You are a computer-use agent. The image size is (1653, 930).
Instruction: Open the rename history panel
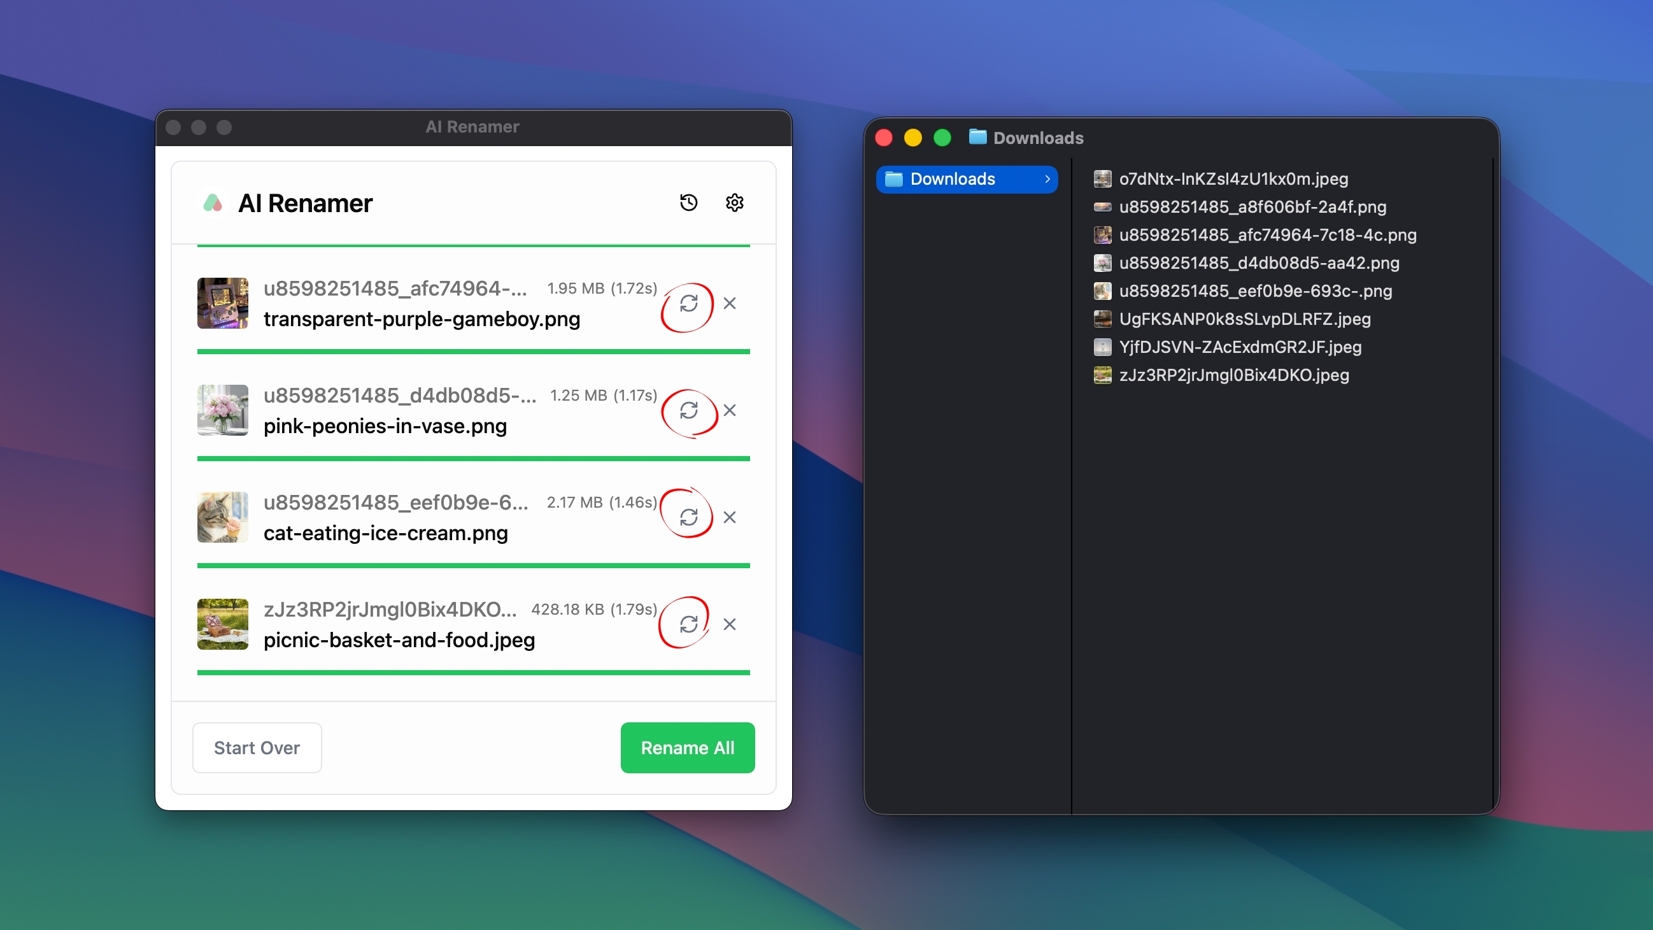(x=688, y=203)
